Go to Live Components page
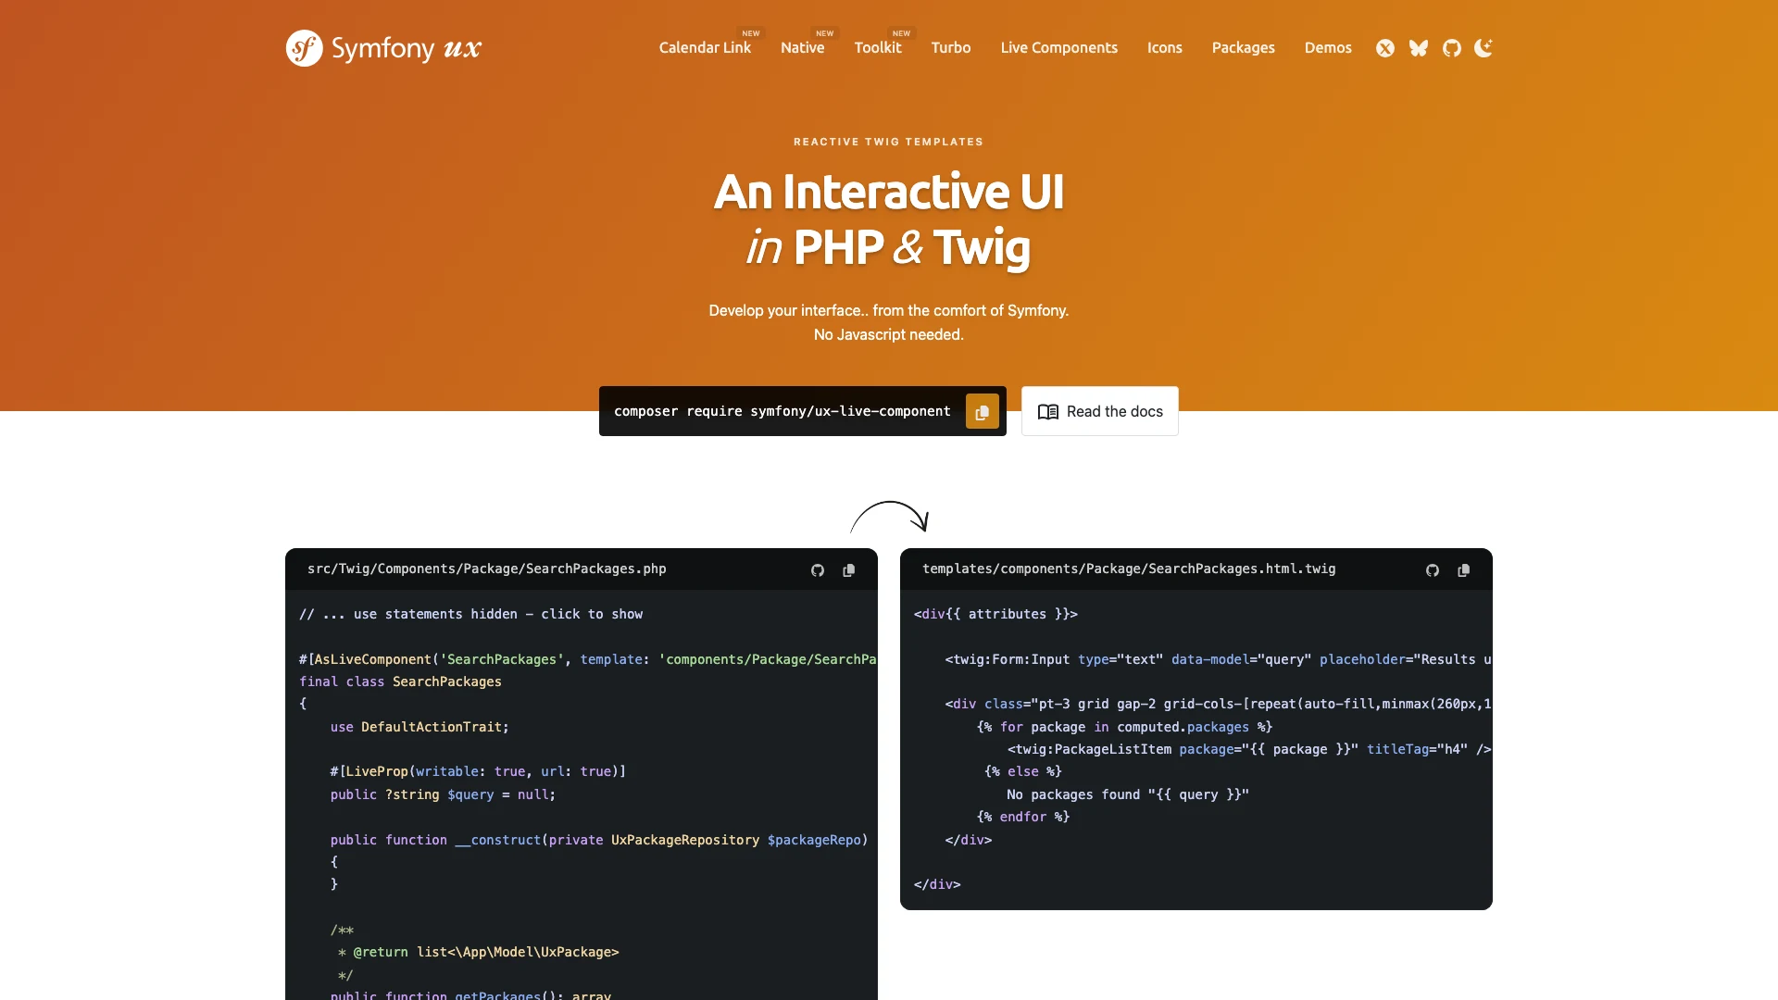Screen dimensions: 1778x1000 pyautogui.click(x=1059, y=48)
